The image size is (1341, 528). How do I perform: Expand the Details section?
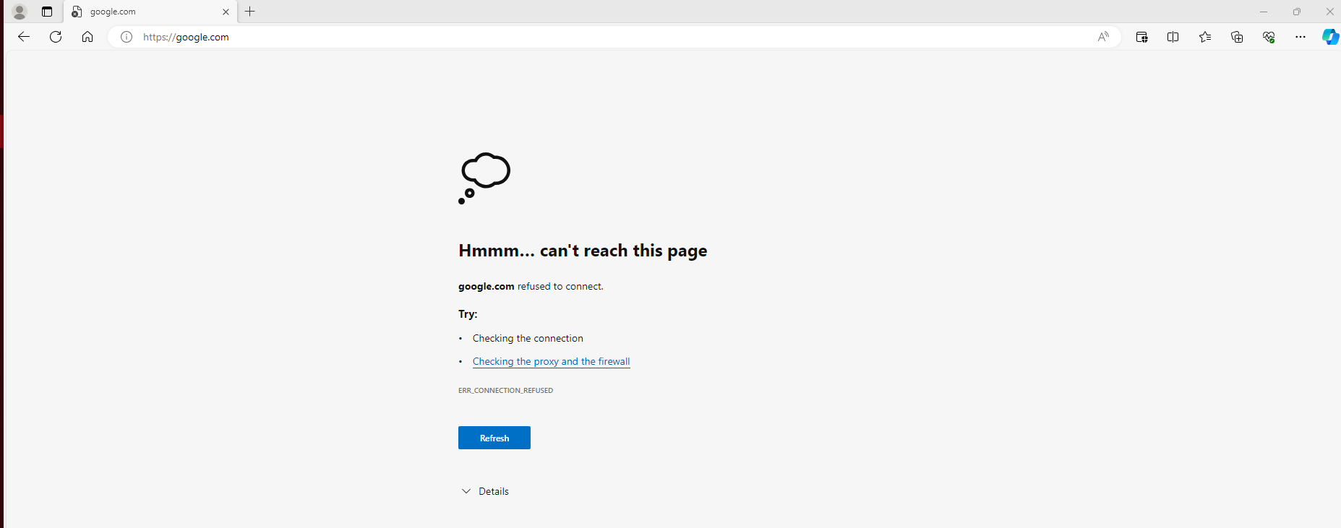[x=485, y=491]
